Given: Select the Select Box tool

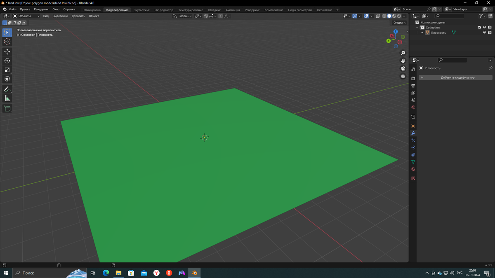Looking at the screenshot, I should (x=7, y=32).
